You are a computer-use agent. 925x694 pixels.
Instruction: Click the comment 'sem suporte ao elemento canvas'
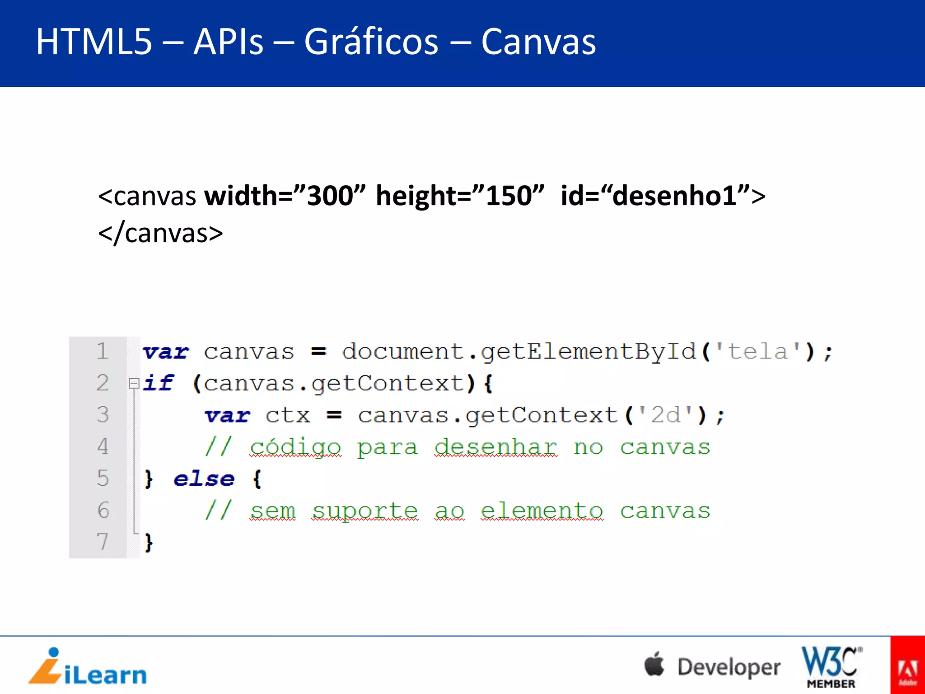pyautogui.click(x=458, y=511)
